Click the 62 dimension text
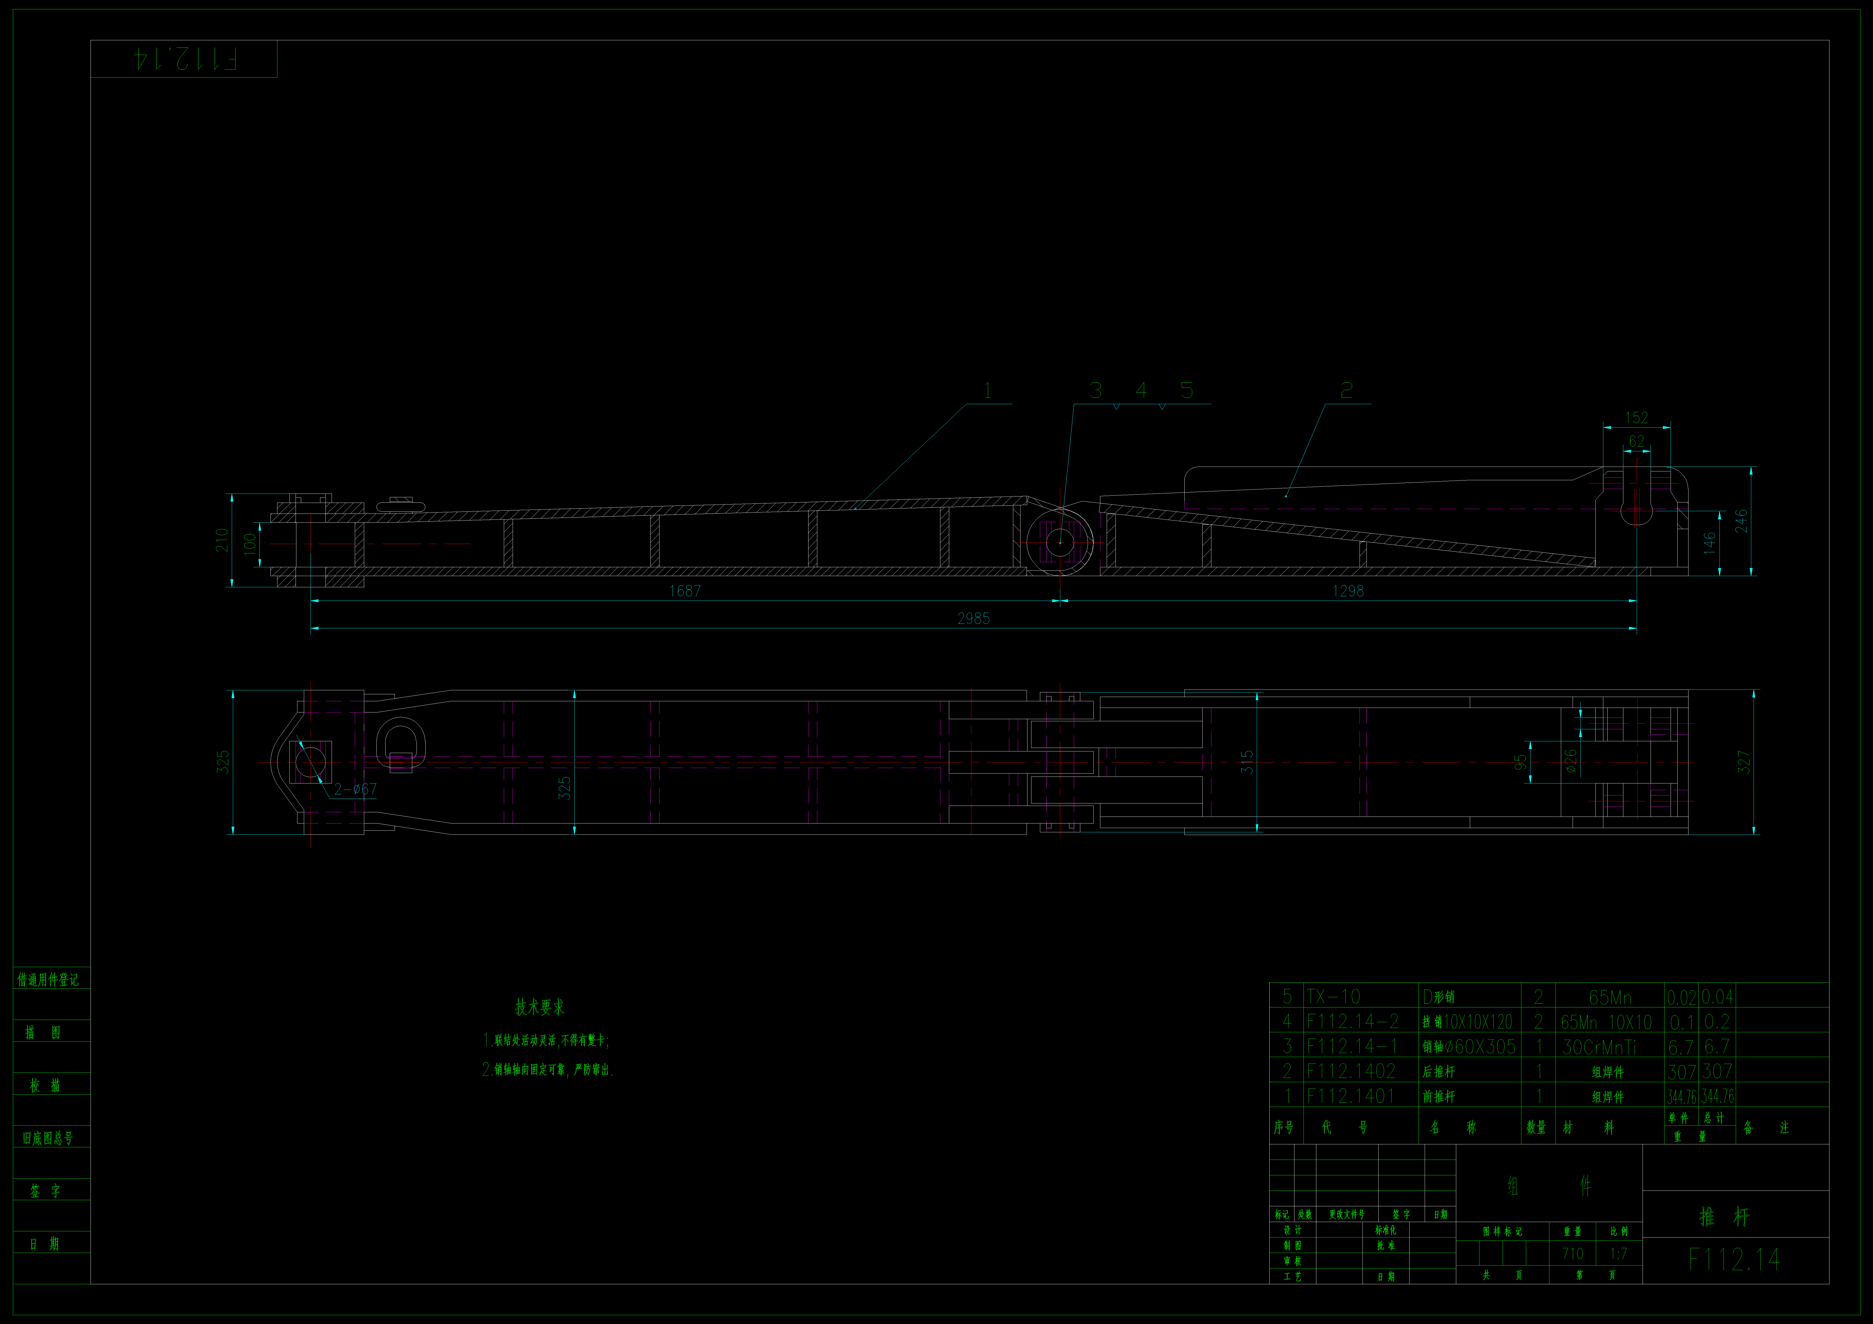The height and width of the screenshot is (1324, 1873). pos(1636,441)
